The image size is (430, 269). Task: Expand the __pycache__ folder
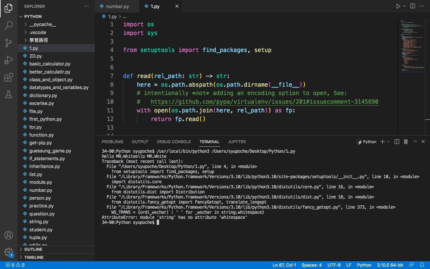point(42,25)
